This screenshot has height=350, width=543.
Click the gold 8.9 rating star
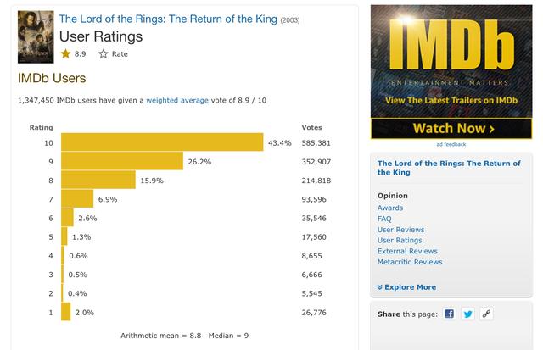[x=65, y=53]
